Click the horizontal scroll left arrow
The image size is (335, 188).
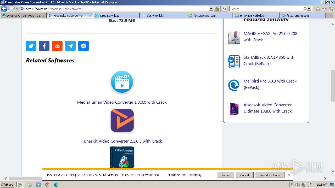(x=5, y=179)
